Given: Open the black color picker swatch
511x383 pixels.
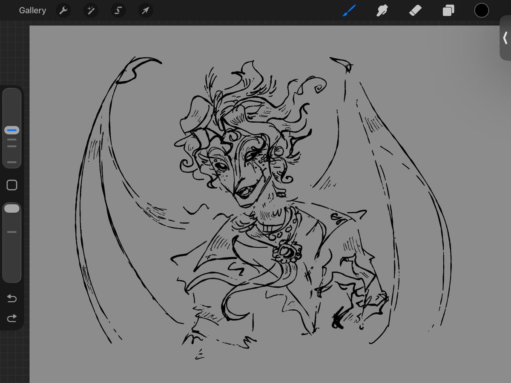Looking at the screenshot, I should click(x=482, y=11).
